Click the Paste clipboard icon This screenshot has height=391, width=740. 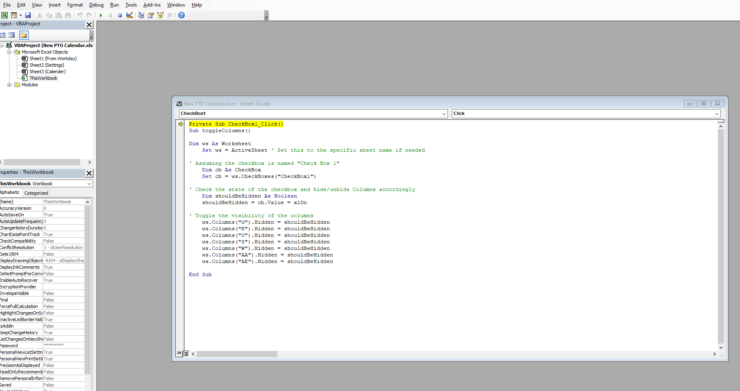pyautogui.click(x=58, y=15)
